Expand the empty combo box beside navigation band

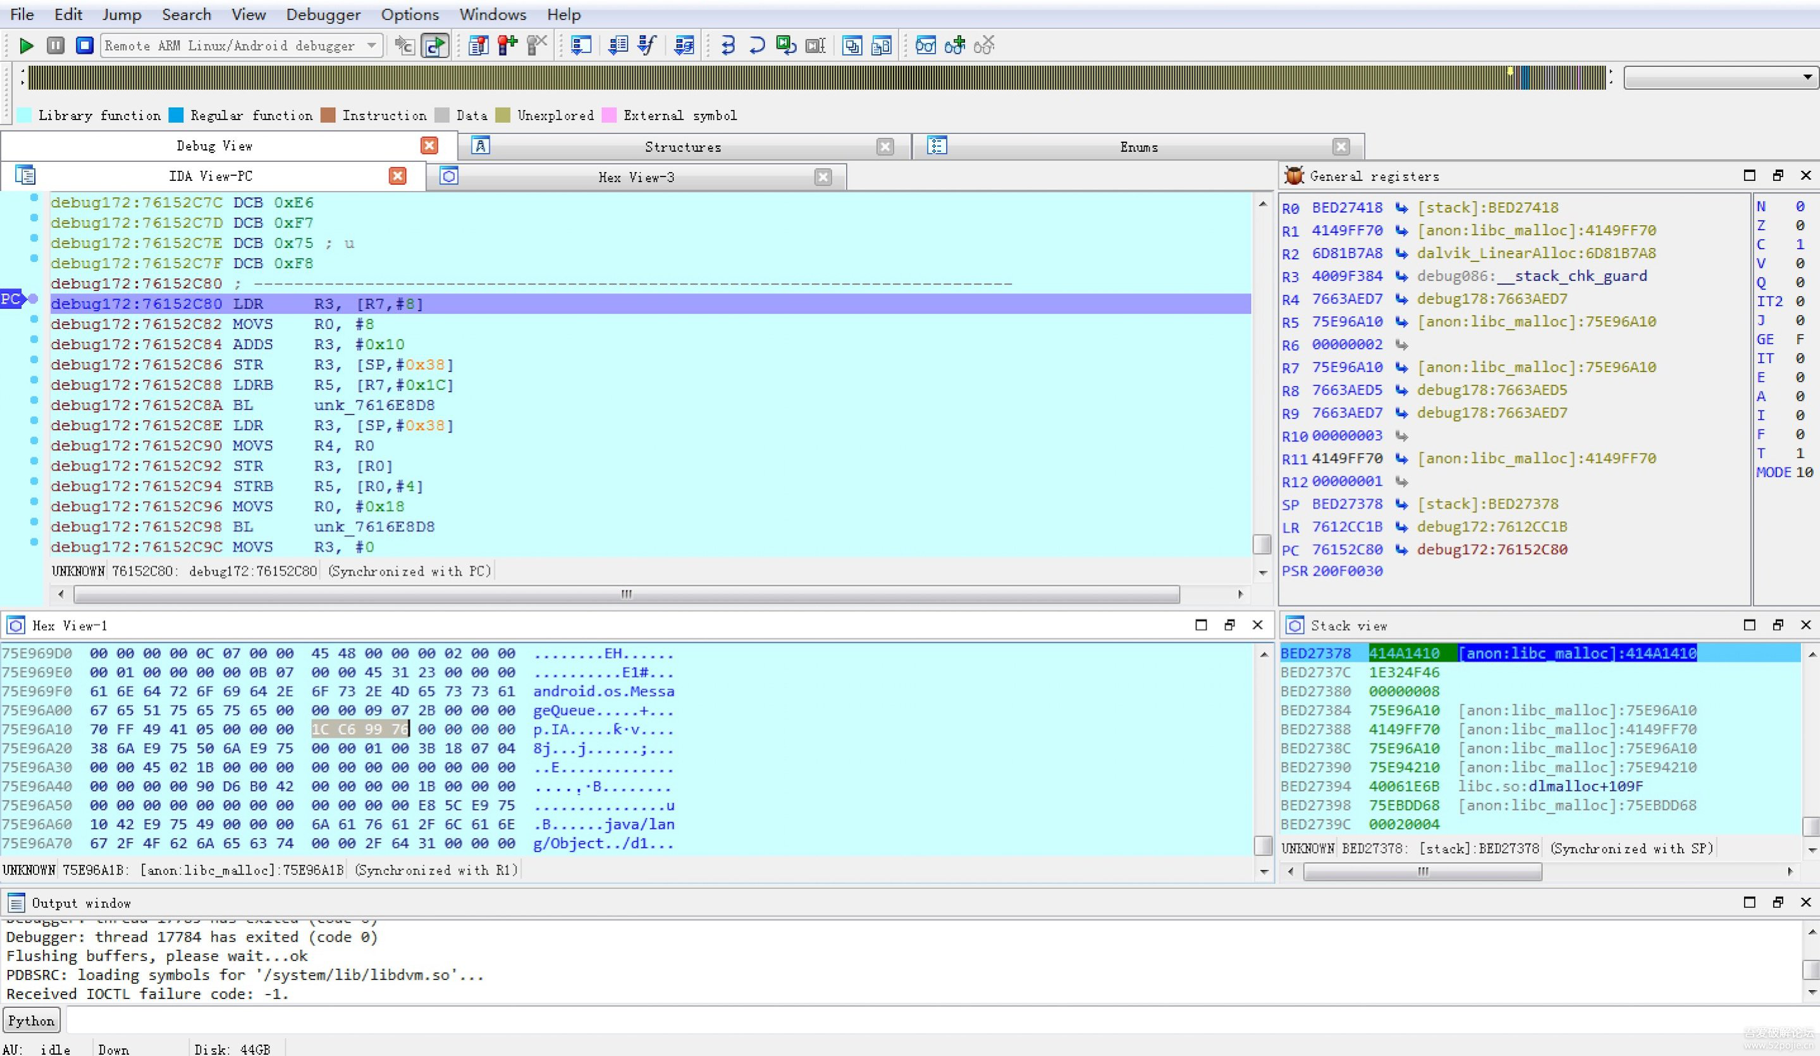pos(1807,77)
